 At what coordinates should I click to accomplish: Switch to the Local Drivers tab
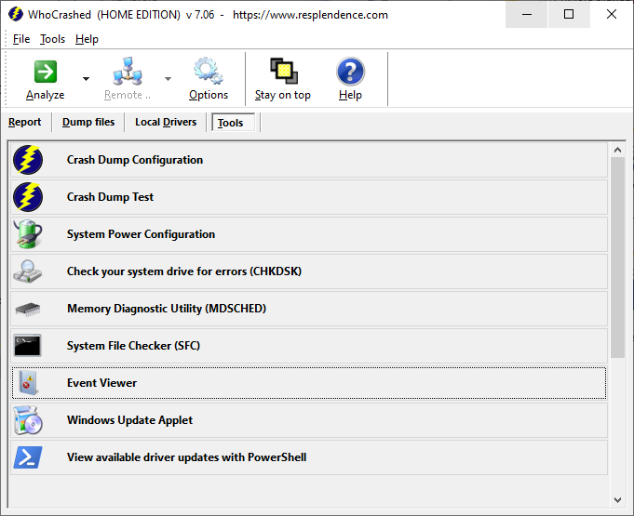[166, 122]
